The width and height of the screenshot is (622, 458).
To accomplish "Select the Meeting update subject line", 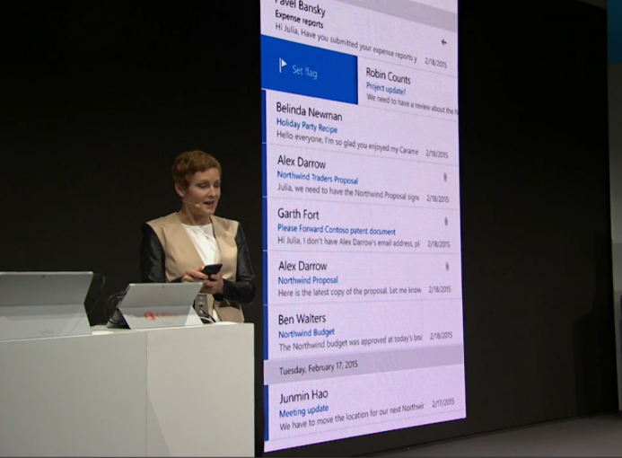I will coord(304,411).
